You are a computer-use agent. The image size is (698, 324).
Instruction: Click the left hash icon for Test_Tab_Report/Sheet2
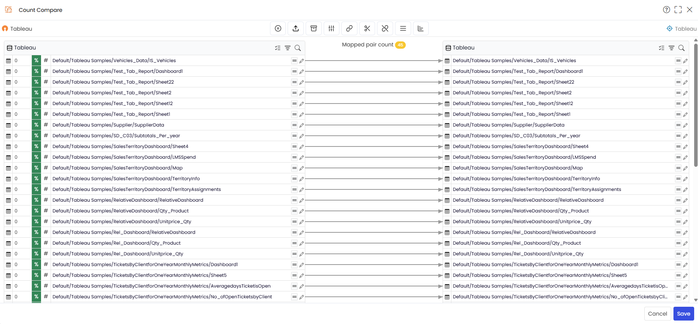46,93
